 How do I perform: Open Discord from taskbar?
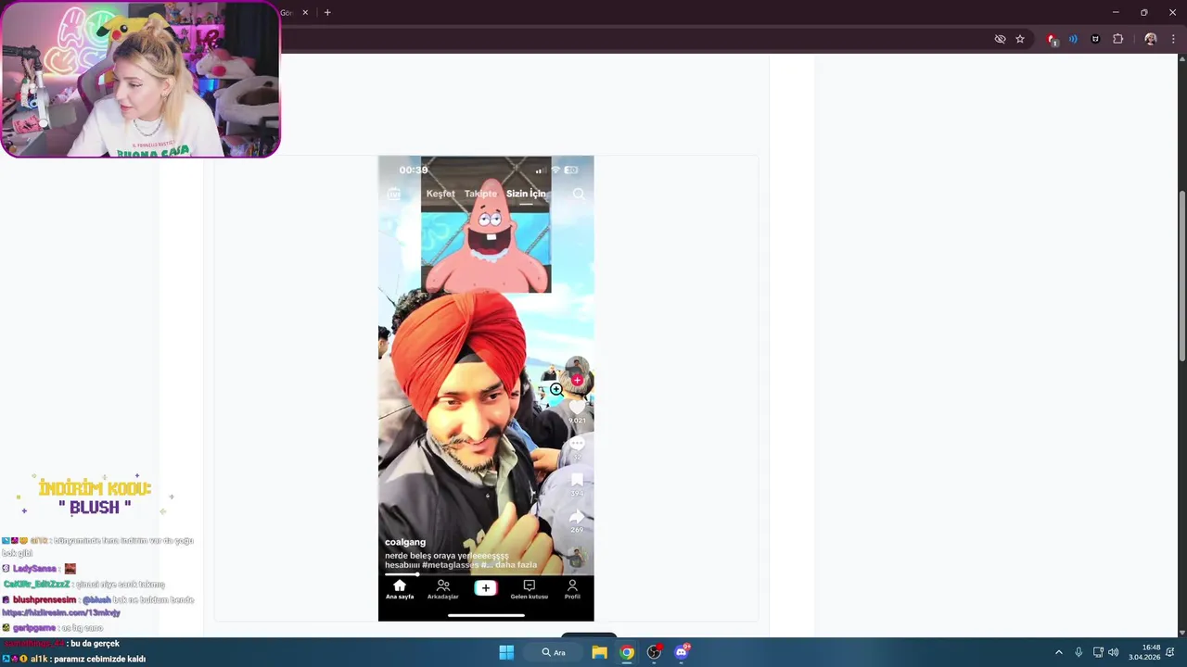click(682, 652)
